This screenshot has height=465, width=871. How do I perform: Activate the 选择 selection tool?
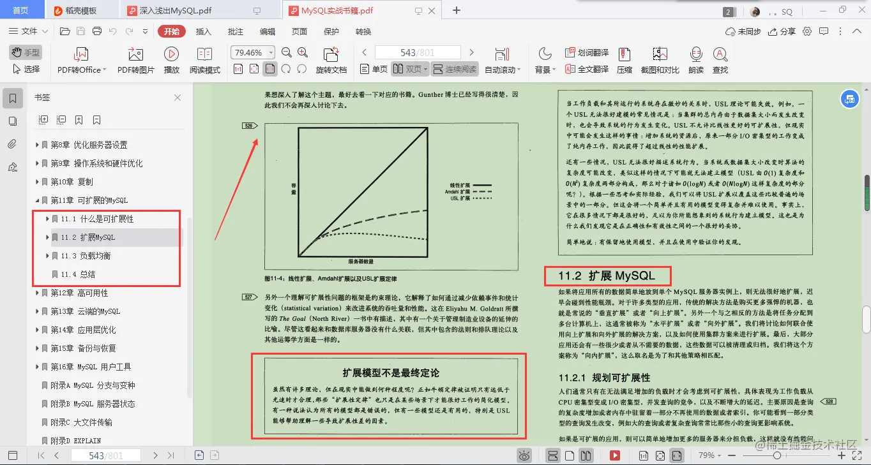click(26, 69)
